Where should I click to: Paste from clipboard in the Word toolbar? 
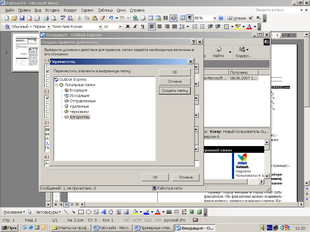pos(95,18)
